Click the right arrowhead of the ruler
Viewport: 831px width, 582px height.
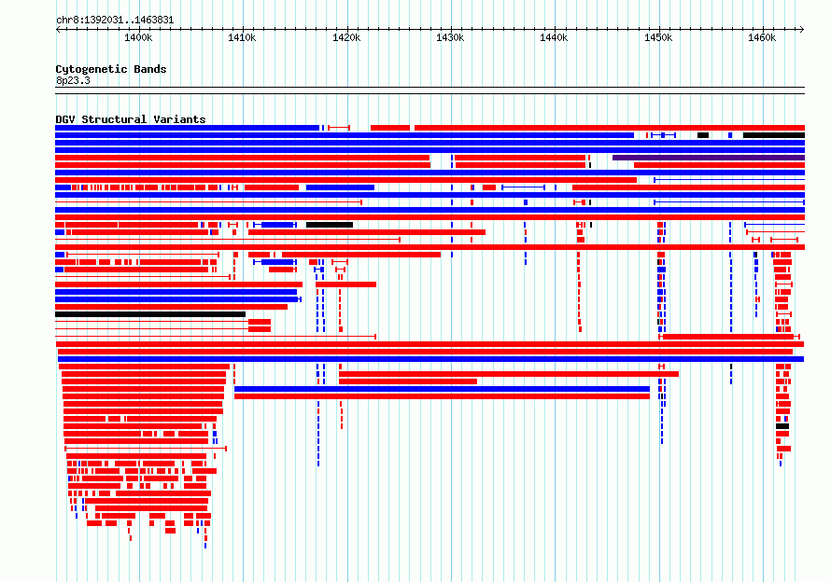(802, 29)
